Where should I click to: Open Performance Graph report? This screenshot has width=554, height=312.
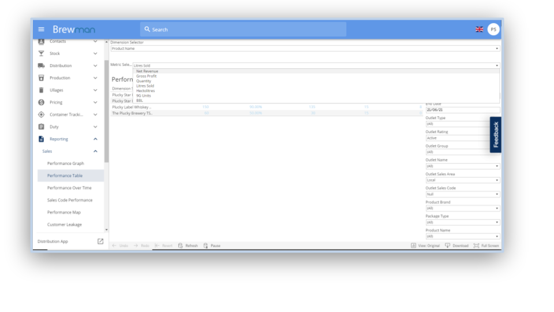[66, 164]
